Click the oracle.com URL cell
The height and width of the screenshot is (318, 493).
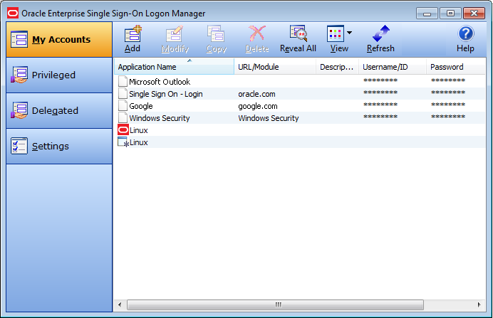tap(256, 94)
